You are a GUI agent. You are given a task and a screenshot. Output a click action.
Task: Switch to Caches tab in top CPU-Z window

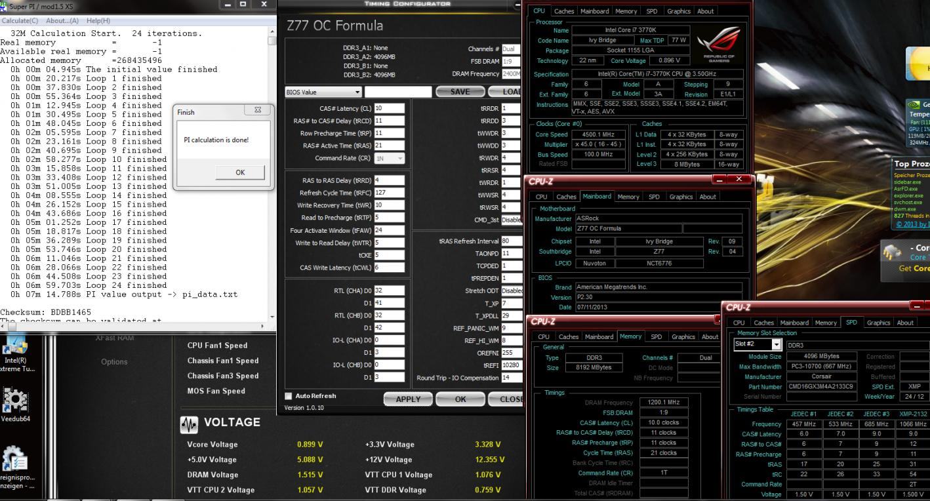coord(563,11)
